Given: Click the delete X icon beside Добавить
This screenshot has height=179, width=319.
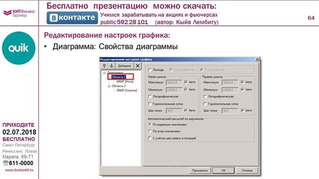Looking at the screenshot, I should coord(138,66).
